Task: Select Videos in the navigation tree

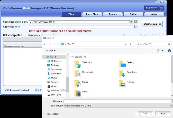Action: (x=54, y=86)
